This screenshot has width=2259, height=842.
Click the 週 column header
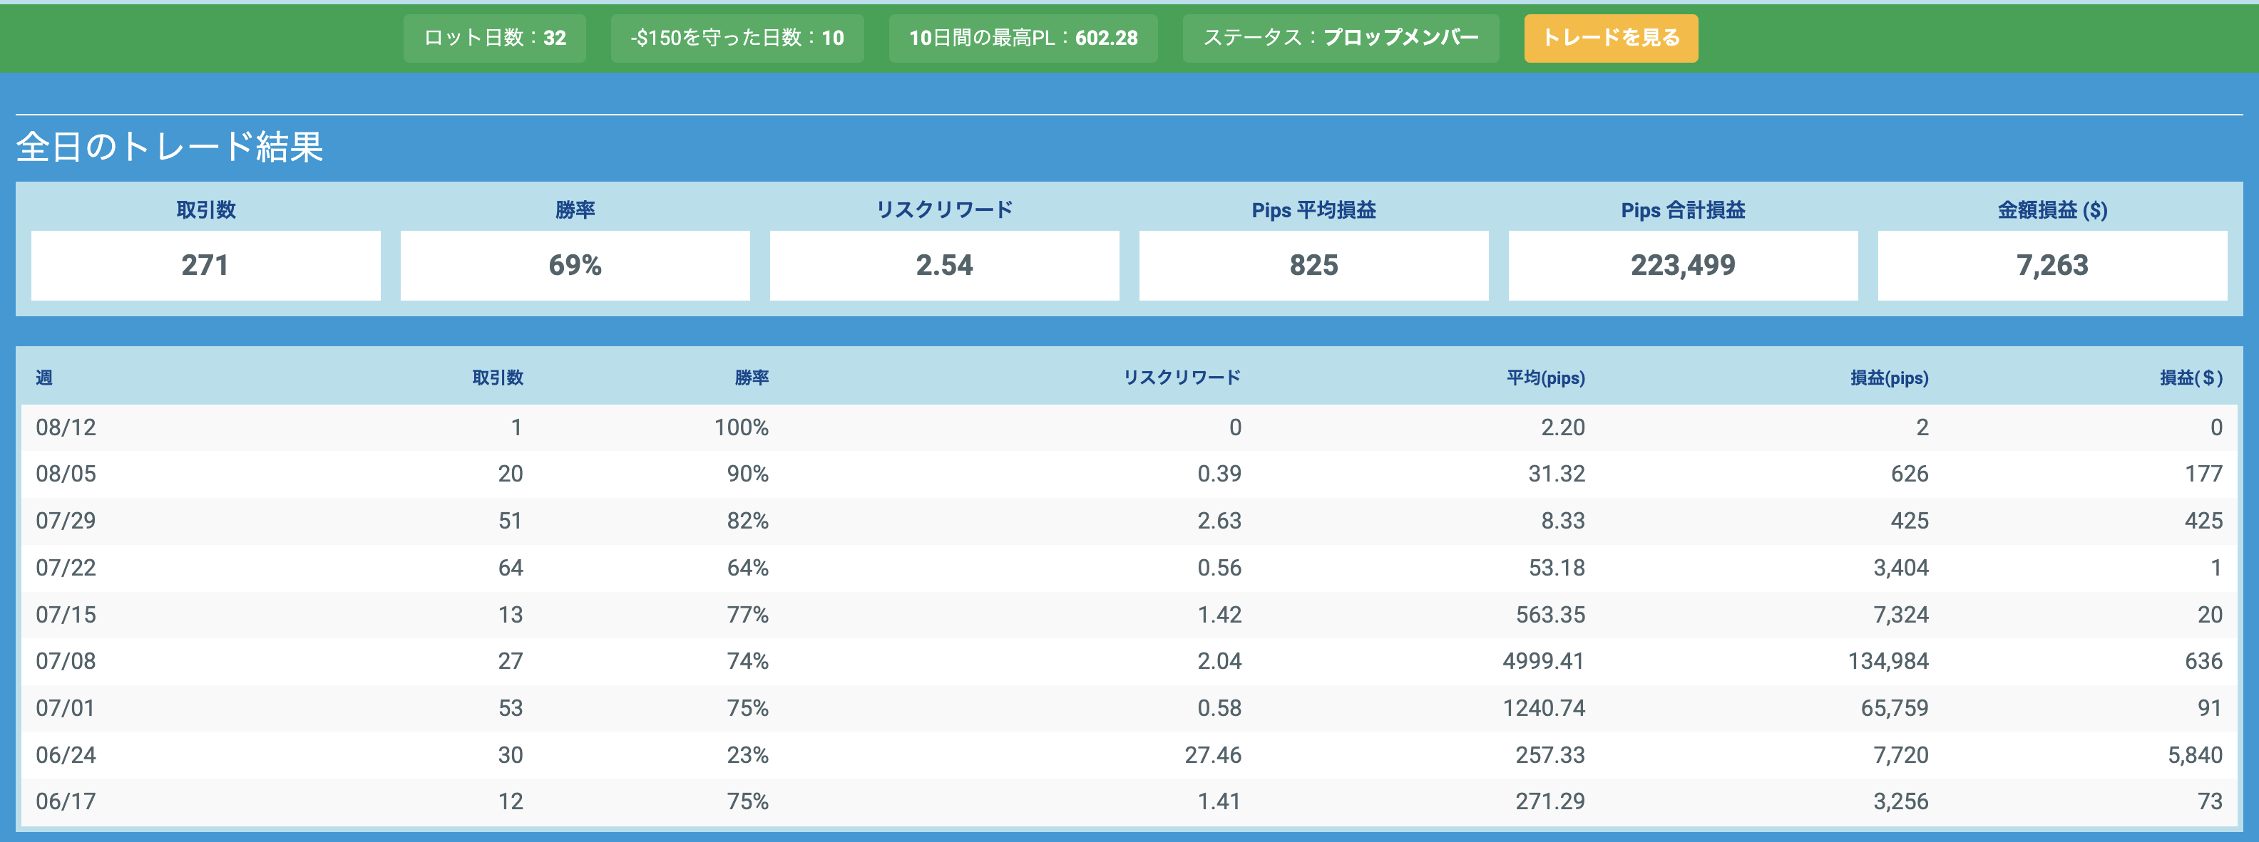pyautogui.click(x=43, y=378)
